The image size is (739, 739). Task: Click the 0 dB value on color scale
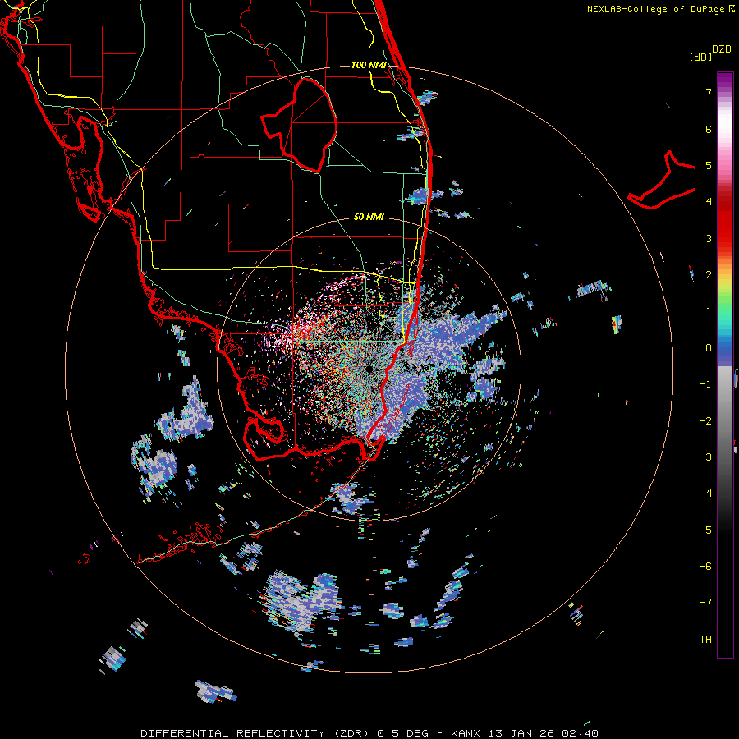tap(709, 348)
